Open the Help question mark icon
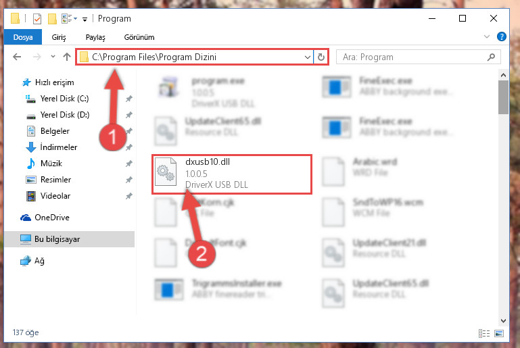 pos(502,36)
